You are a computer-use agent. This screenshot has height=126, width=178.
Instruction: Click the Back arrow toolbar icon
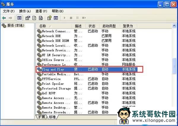pos(4,18)
